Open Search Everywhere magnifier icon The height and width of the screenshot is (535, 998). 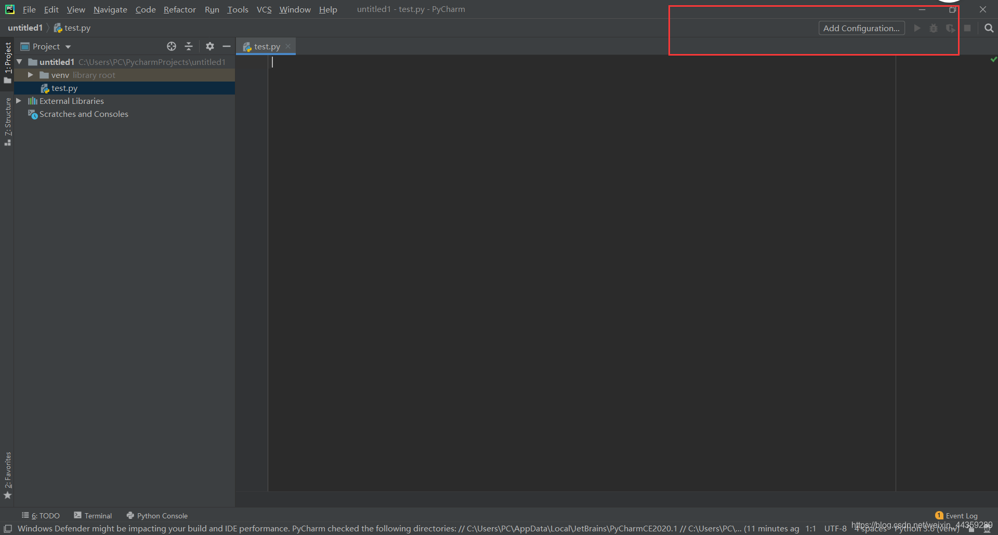tap(989, 28)
